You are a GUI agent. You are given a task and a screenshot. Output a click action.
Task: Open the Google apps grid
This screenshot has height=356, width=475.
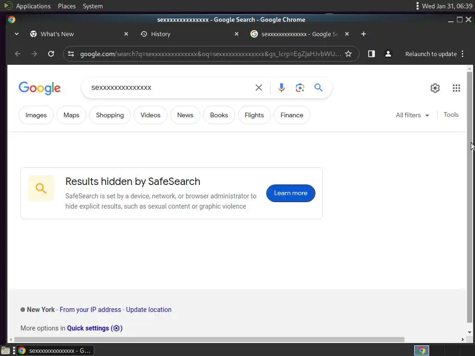coord(456,88)
